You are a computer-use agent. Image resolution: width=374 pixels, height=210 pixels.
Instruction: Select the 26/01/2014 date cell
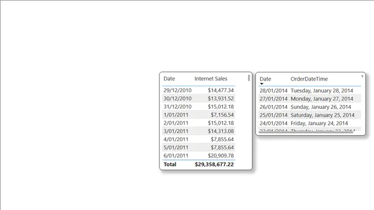tap(273, 107)
